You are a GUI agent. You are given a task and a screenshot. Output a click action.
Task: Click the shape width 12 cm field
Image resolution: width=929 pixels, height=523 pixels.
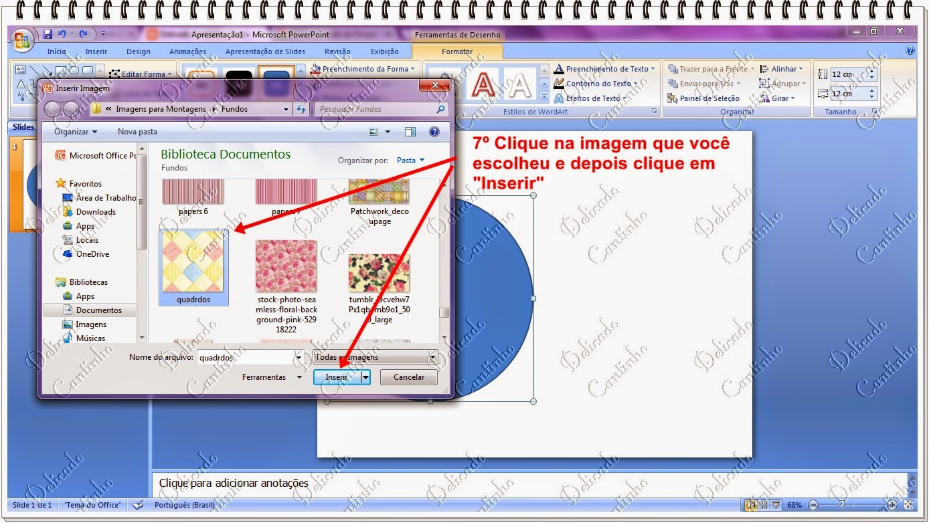(849, 94)
